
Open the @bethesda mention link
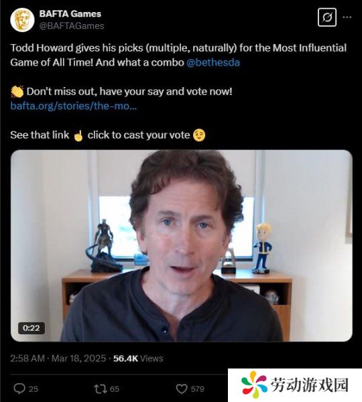(x=213, y=62)
